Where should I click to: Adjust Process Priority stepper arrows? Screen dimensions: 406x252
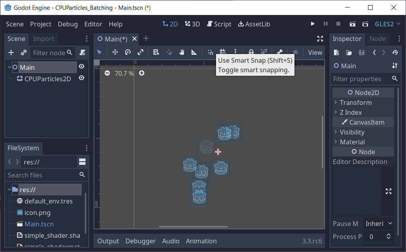tap(389, 237)
